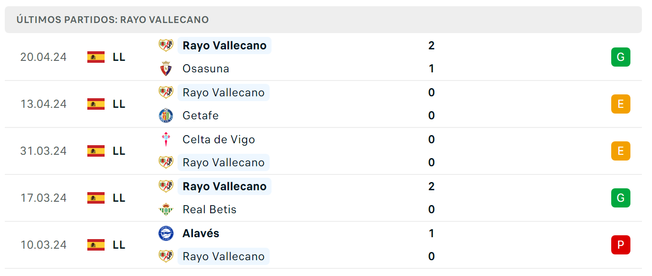Click red P badge for Alavés match
Image resolution: width=652 pixels, height=276 pixels.
(620, 245)
